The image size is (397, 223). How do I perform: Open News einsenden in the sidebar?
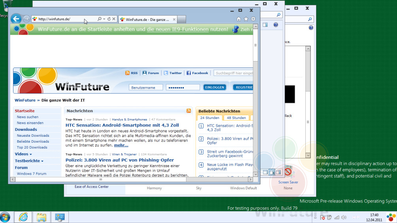point(30,123)
